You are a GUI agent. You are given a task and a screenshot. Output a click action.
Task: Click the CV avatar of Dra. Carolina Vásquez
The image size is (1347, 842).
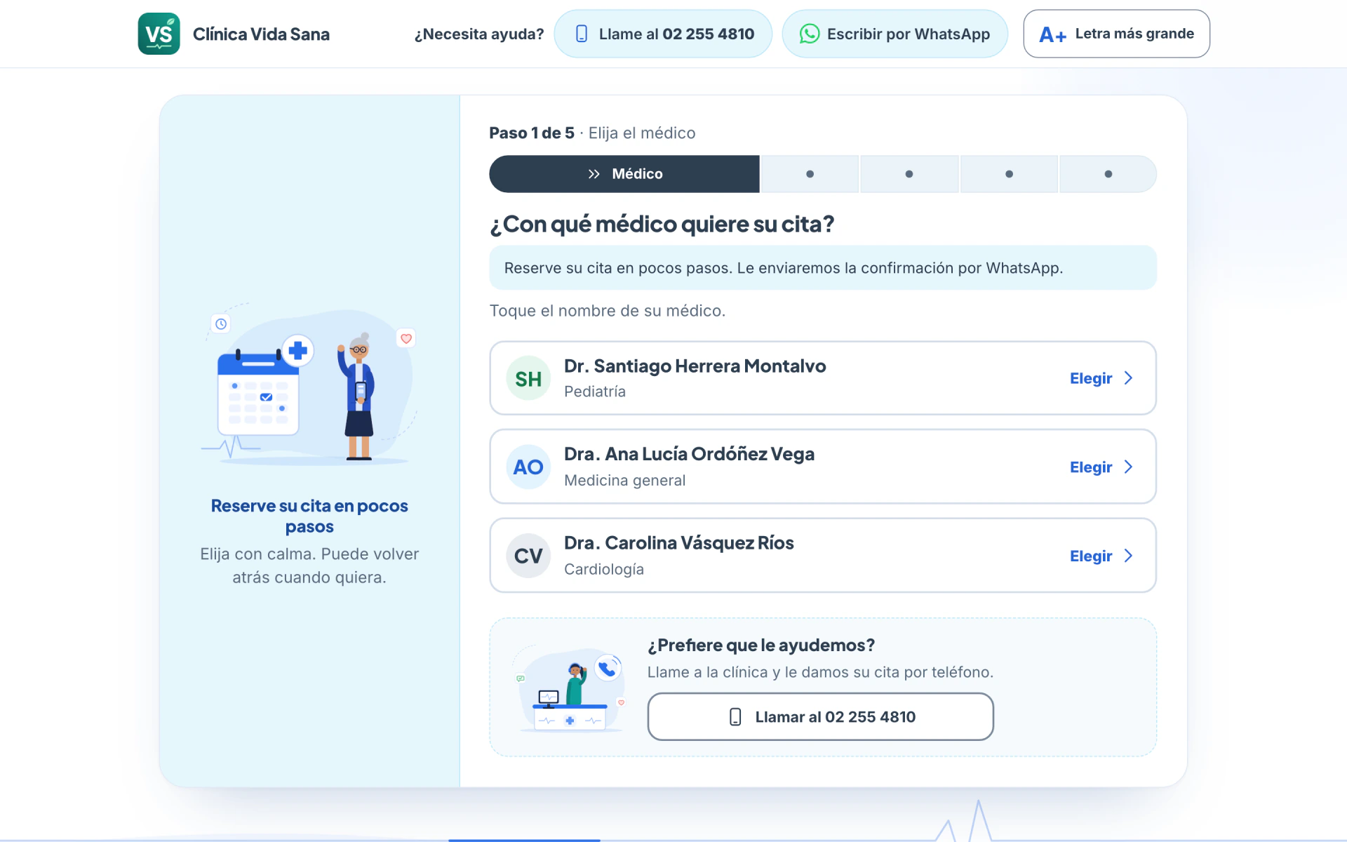click(528, 556)
